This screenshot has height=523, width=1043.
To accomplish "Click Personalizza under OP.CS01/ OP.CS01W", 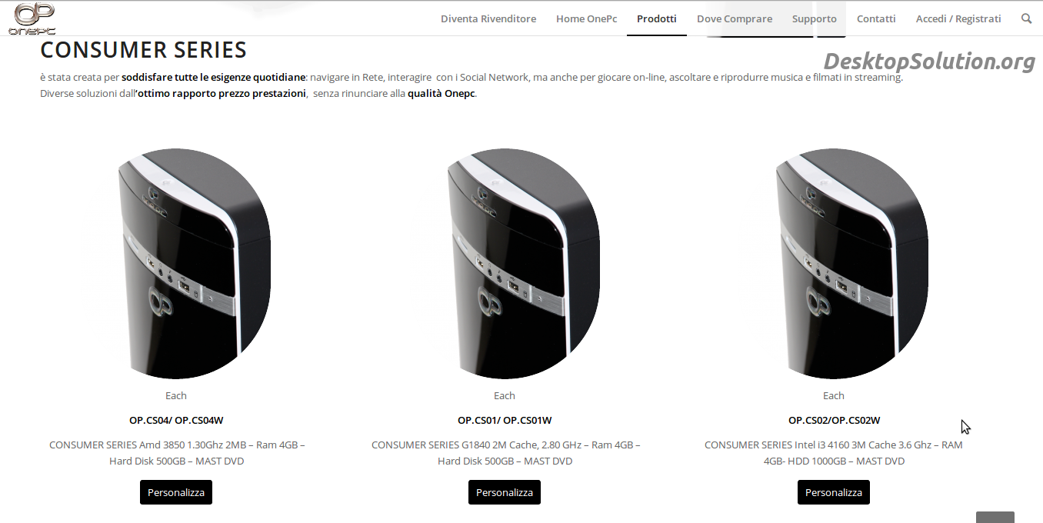I will [x=505, y=492].
